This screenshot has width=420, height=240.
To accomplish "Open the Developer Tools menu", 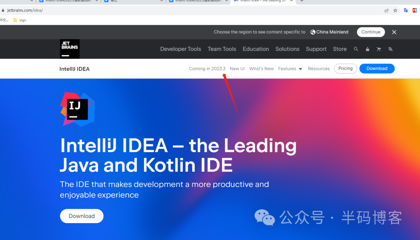I will [x=180, y=49].
